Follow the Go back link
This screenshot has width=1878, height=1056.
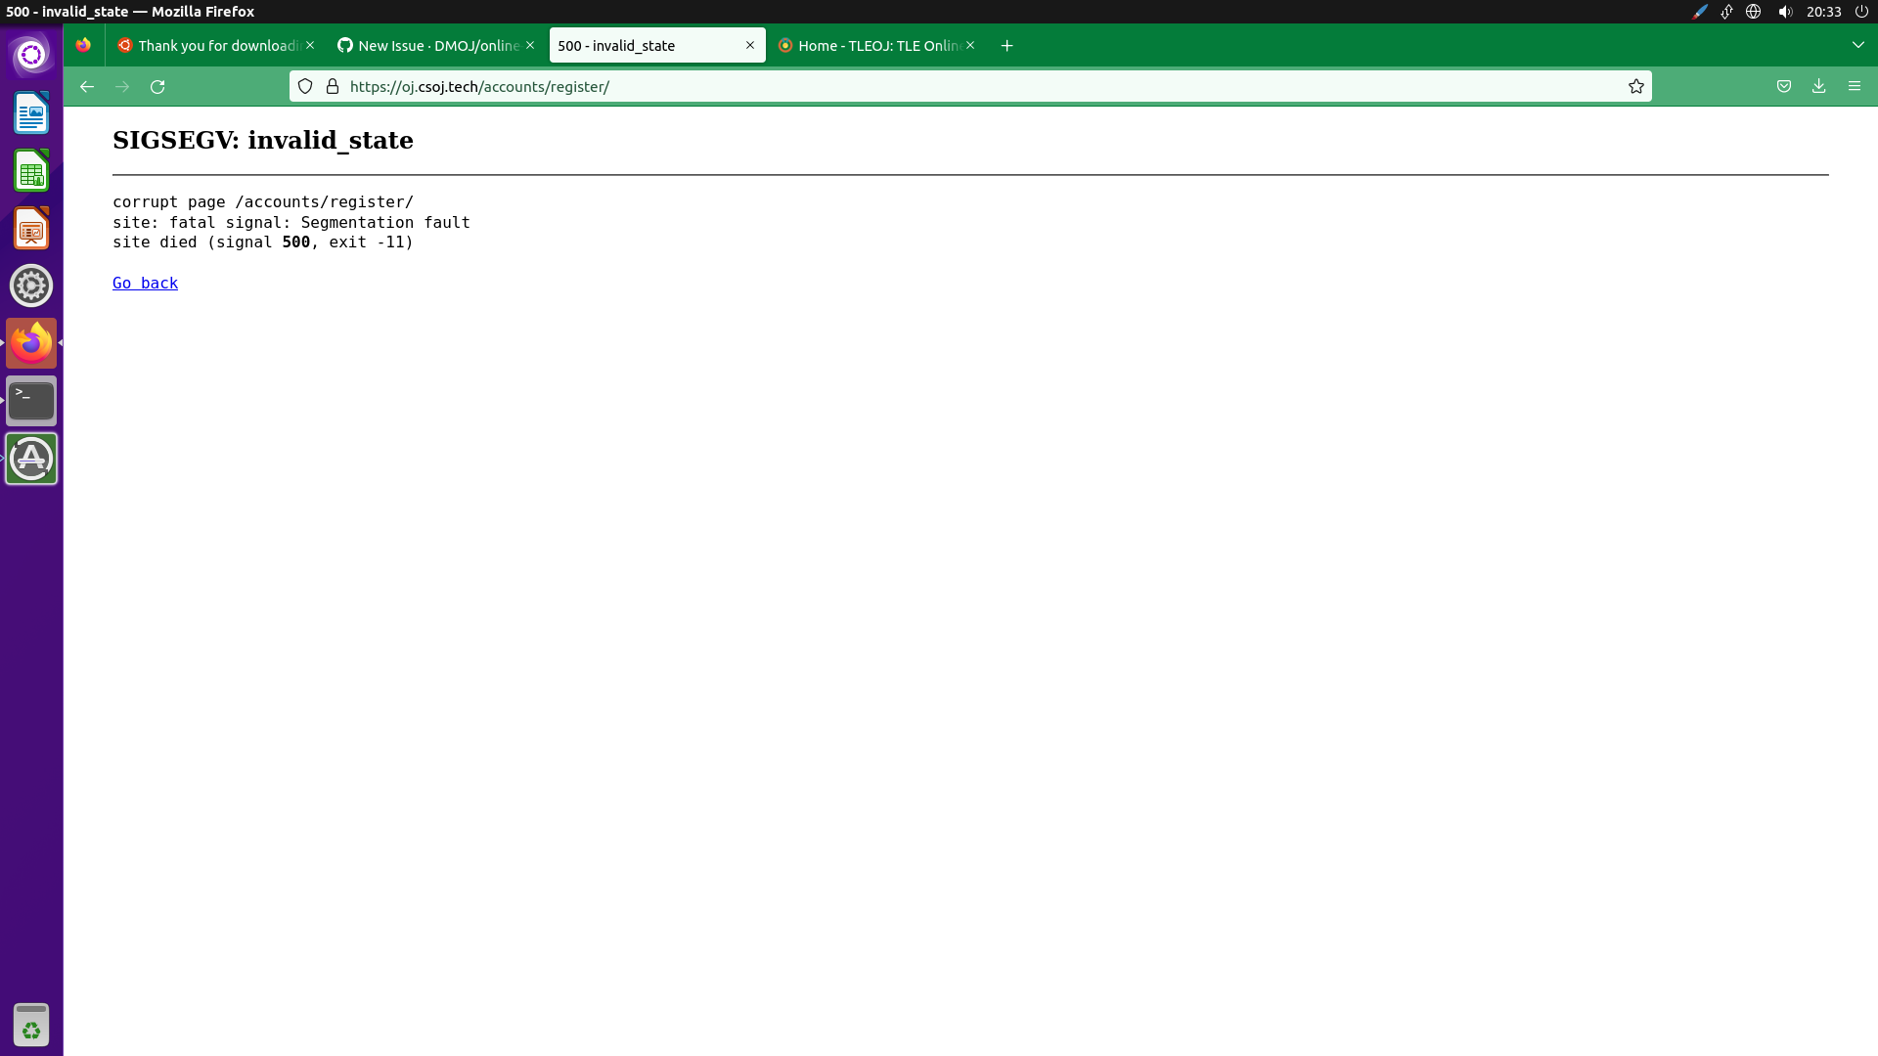tap(145, 283)
